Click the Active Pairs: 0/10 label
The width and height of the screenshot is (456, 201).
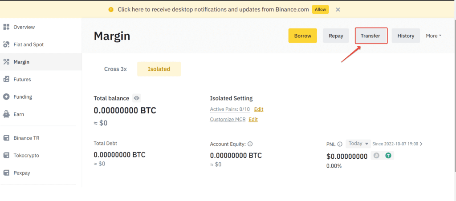click(230, 109)
